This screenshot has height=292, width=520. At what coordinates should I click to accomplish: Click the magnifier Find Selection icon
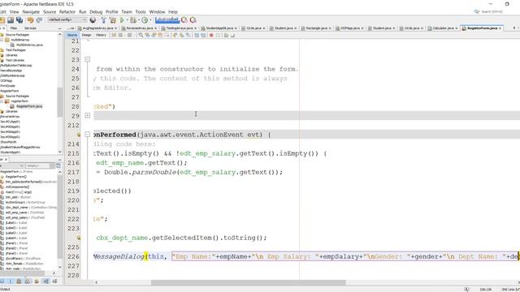point(141,35)
